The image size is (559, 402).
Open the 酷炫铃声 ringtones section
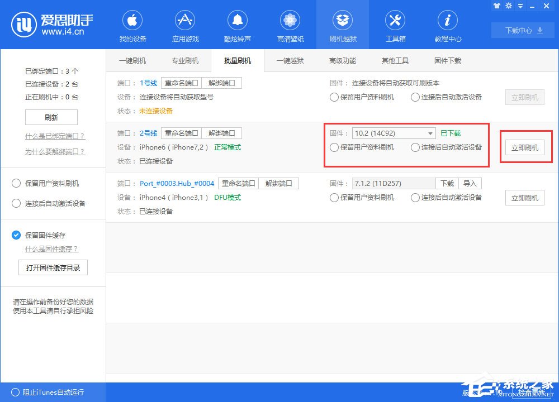tap(237, 25)
